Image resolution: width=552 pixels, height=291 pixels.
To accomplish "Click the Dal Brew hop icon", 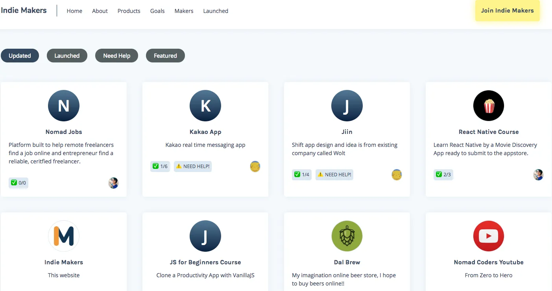I will point(347,236).
